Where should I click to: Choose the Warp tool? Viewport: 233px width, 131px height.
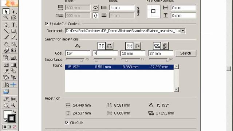click(x=6, y=50)
